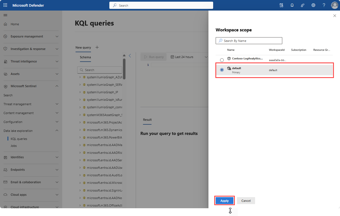Expand Investigation & response section

57,49
